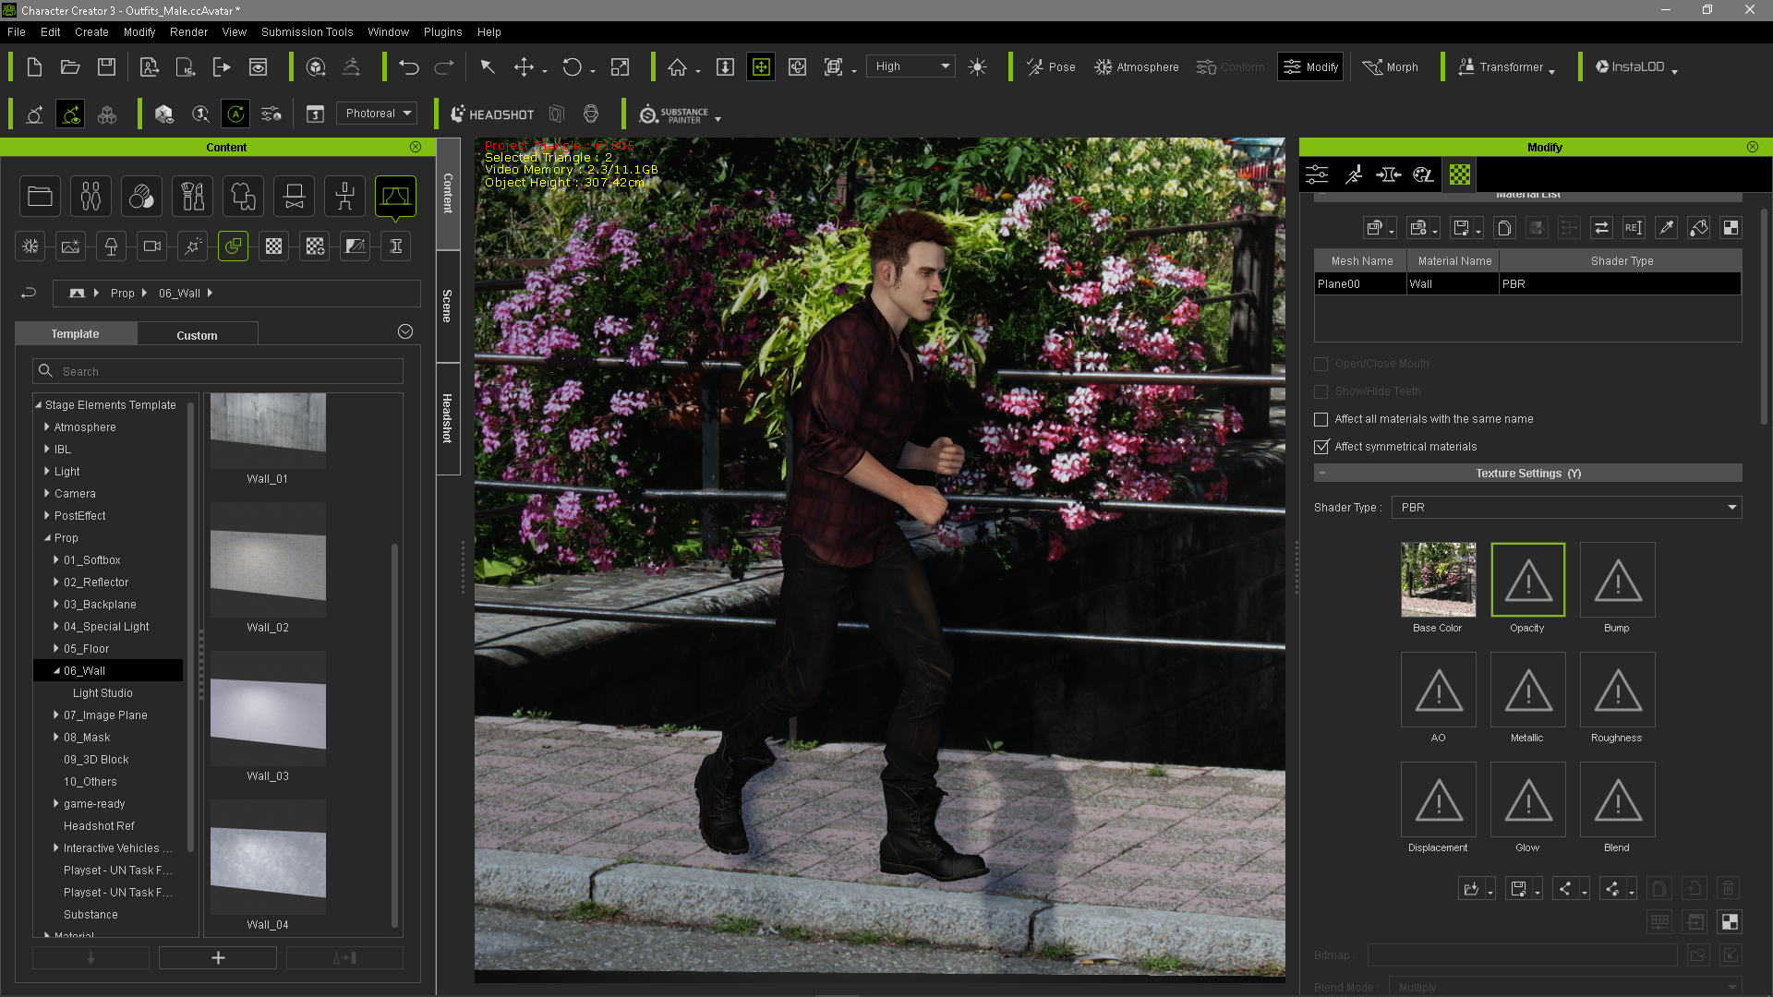This screenshot has height=997, width=1773.
Task: Click the Metallic texture slot
Action: click(1528, 690)
